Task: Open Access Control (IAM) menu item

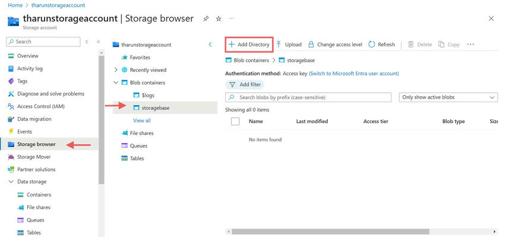Action: click(36, 106)
